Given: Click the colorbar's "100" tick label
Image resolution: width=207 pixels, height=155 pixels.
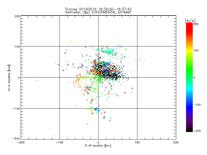Looking at the screenshot, I should coord(196,50).
